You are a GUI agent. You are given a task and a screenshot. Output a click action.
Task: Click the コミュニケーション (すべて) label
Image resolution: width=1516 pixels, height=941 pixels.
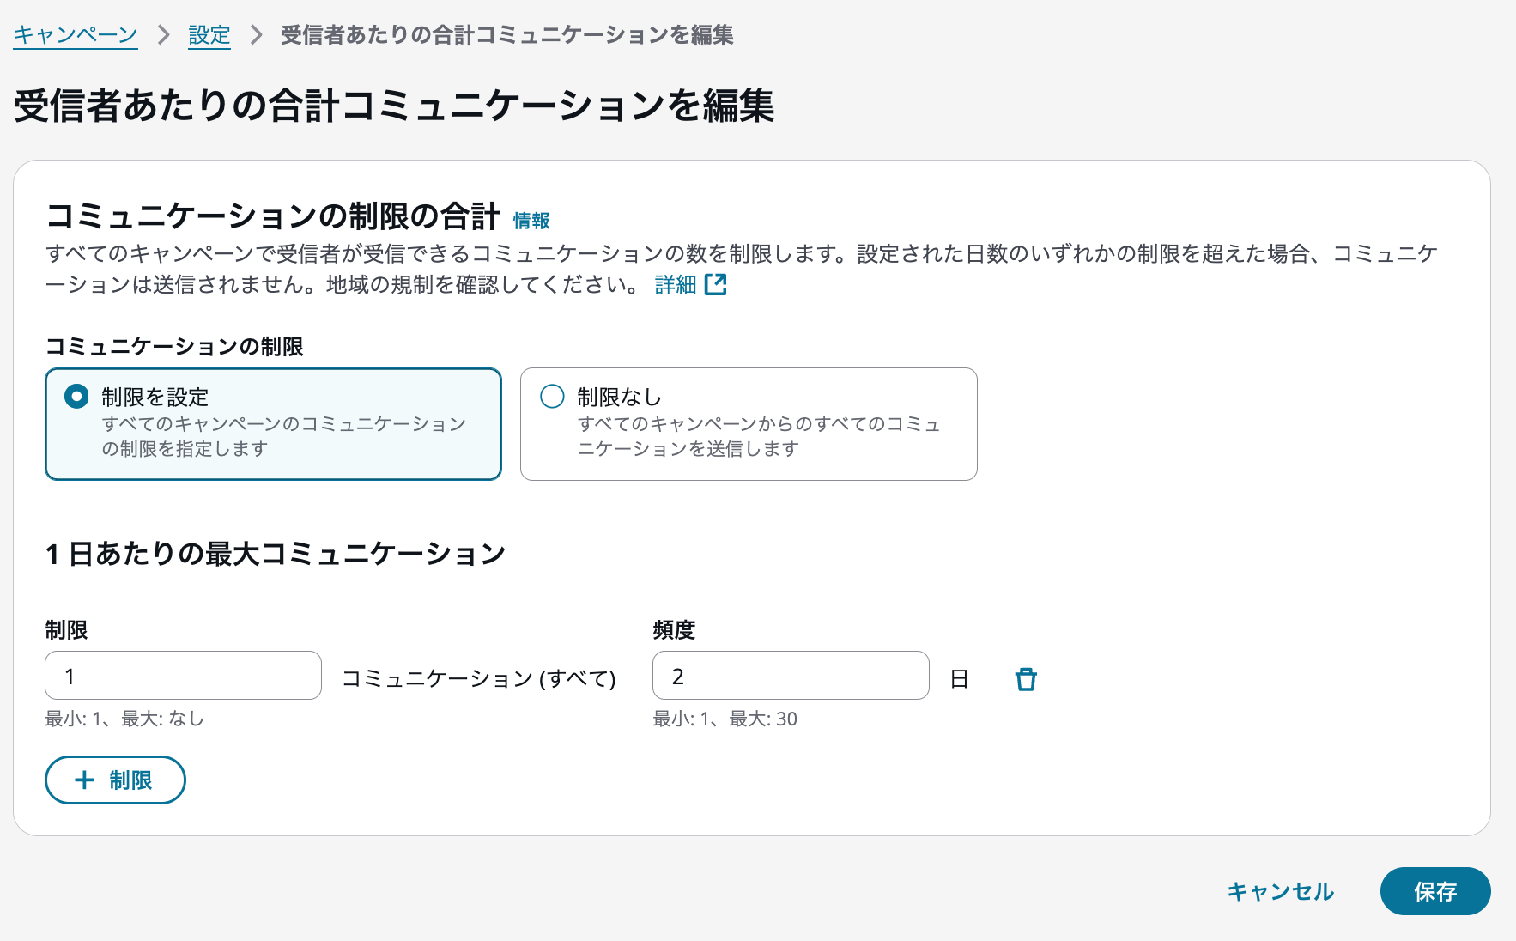click(479, 679)
